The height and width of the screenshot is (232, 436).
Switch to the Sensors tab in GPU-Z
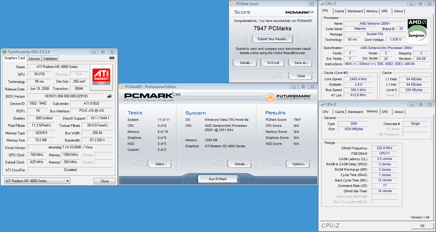pos(34,59)
